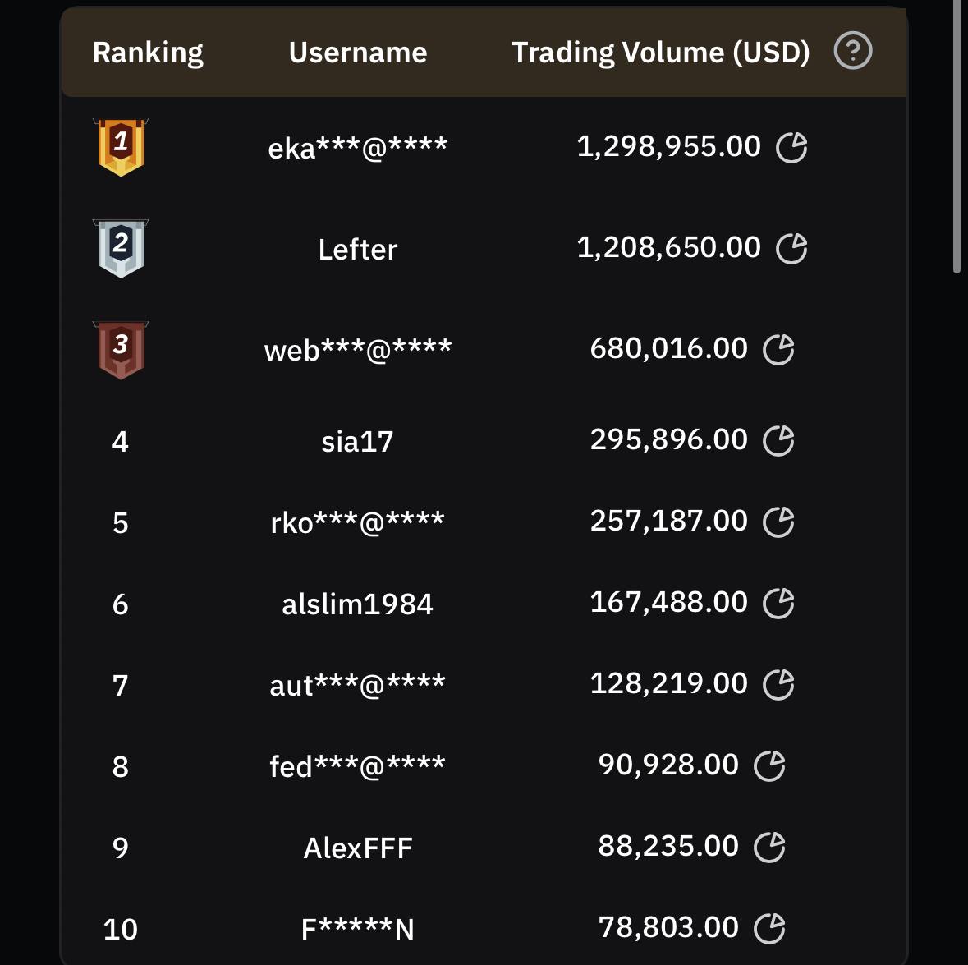The image size is (968, 965).
Task: Click pie chart icon next to Lefter's volume
Action: (x=791, y=248)
